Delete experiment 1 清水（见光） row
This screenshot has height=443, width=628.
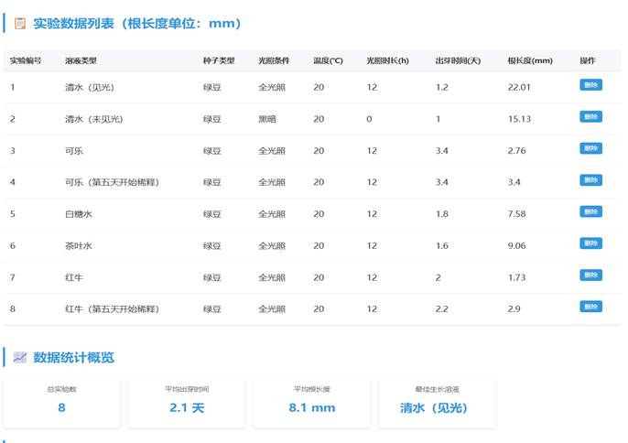click(590, 85)
